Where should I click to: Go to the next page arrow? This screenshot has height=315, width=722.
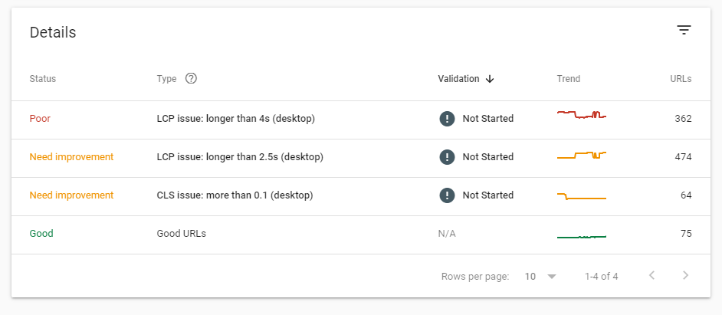pyautogui.click(x=685, y=275)
